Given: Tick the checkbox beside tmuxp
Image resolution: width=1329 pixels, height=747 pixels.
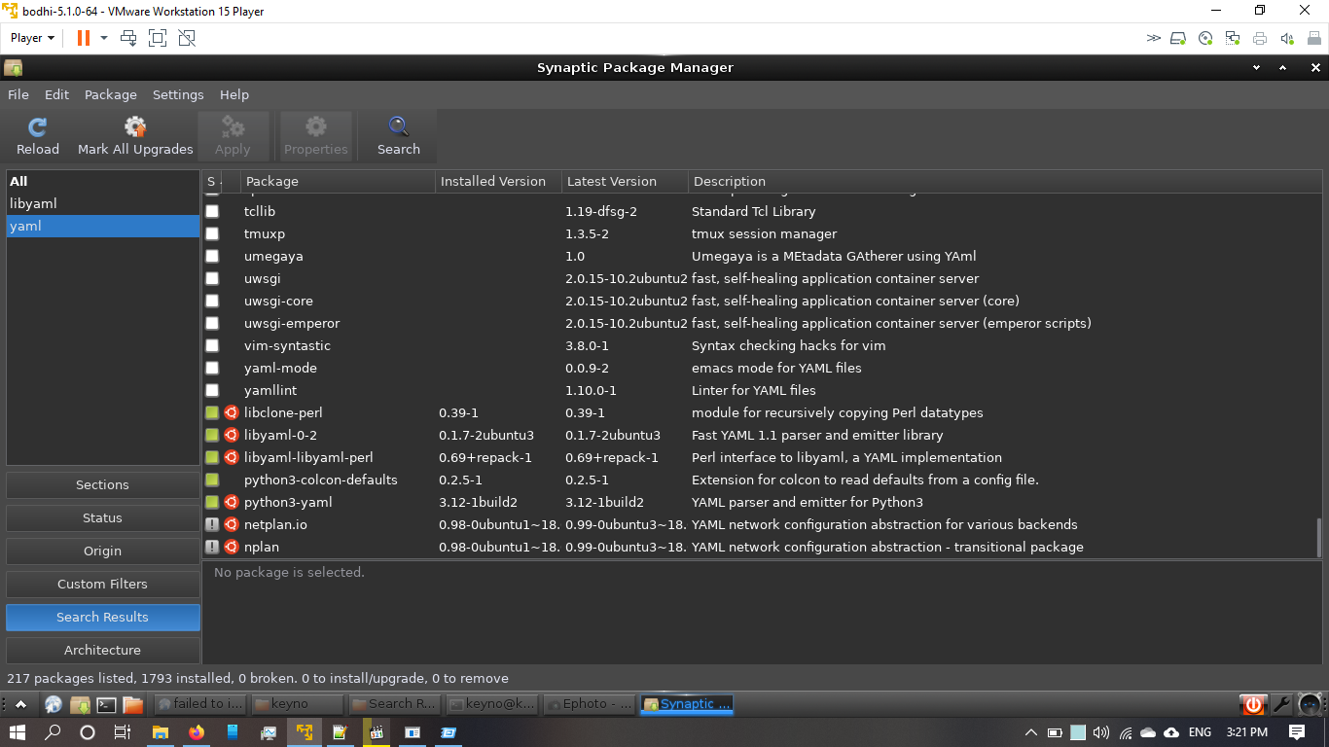Looking at the screenshot, I should point(212,233).
